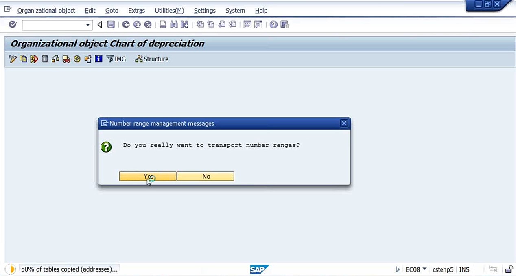Click the Delete trash can icon

pos(45,59)
